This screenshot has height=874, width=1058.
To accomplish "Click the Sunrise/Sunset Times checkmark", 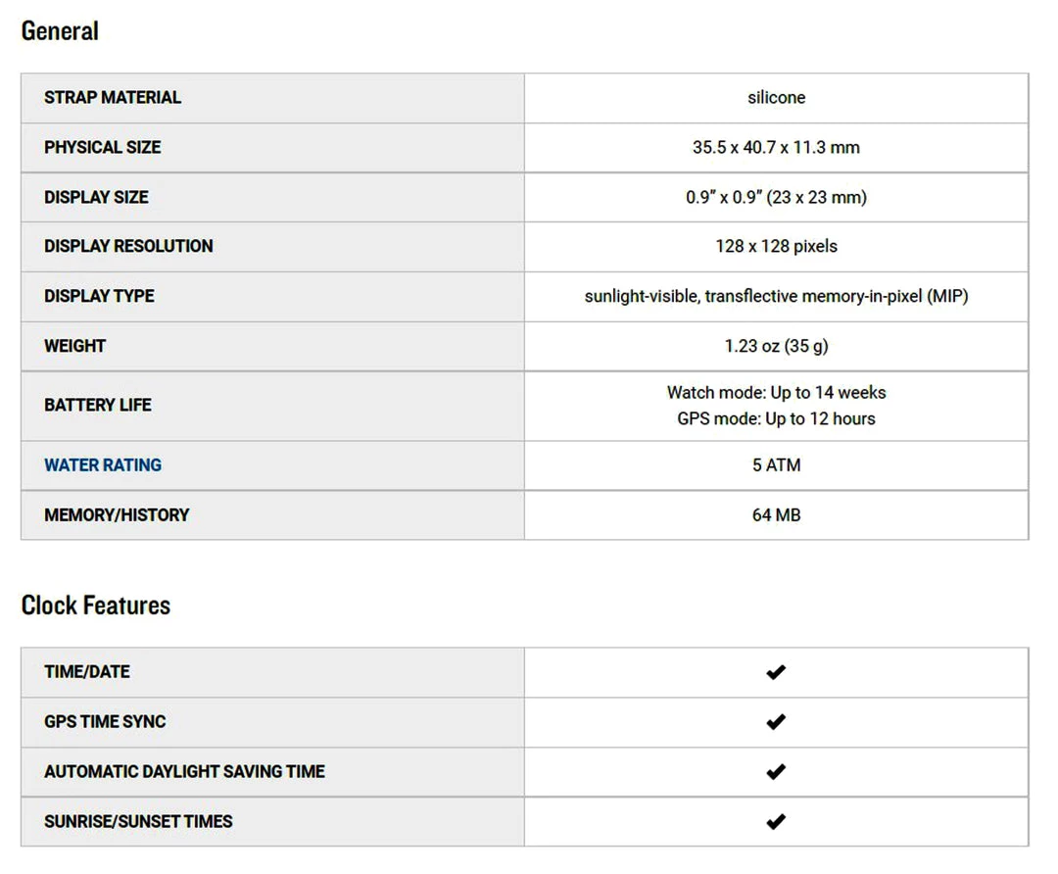I will click(x=776, y=822).
